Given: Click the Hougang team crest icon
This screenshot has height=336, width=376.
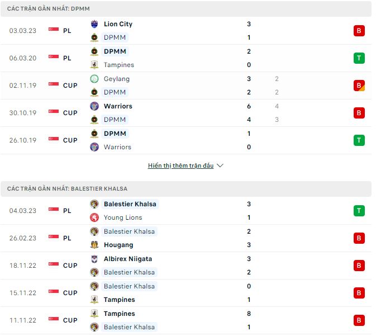Looking at the screenshot, I should pyautogui.click(x=94, y=245).
